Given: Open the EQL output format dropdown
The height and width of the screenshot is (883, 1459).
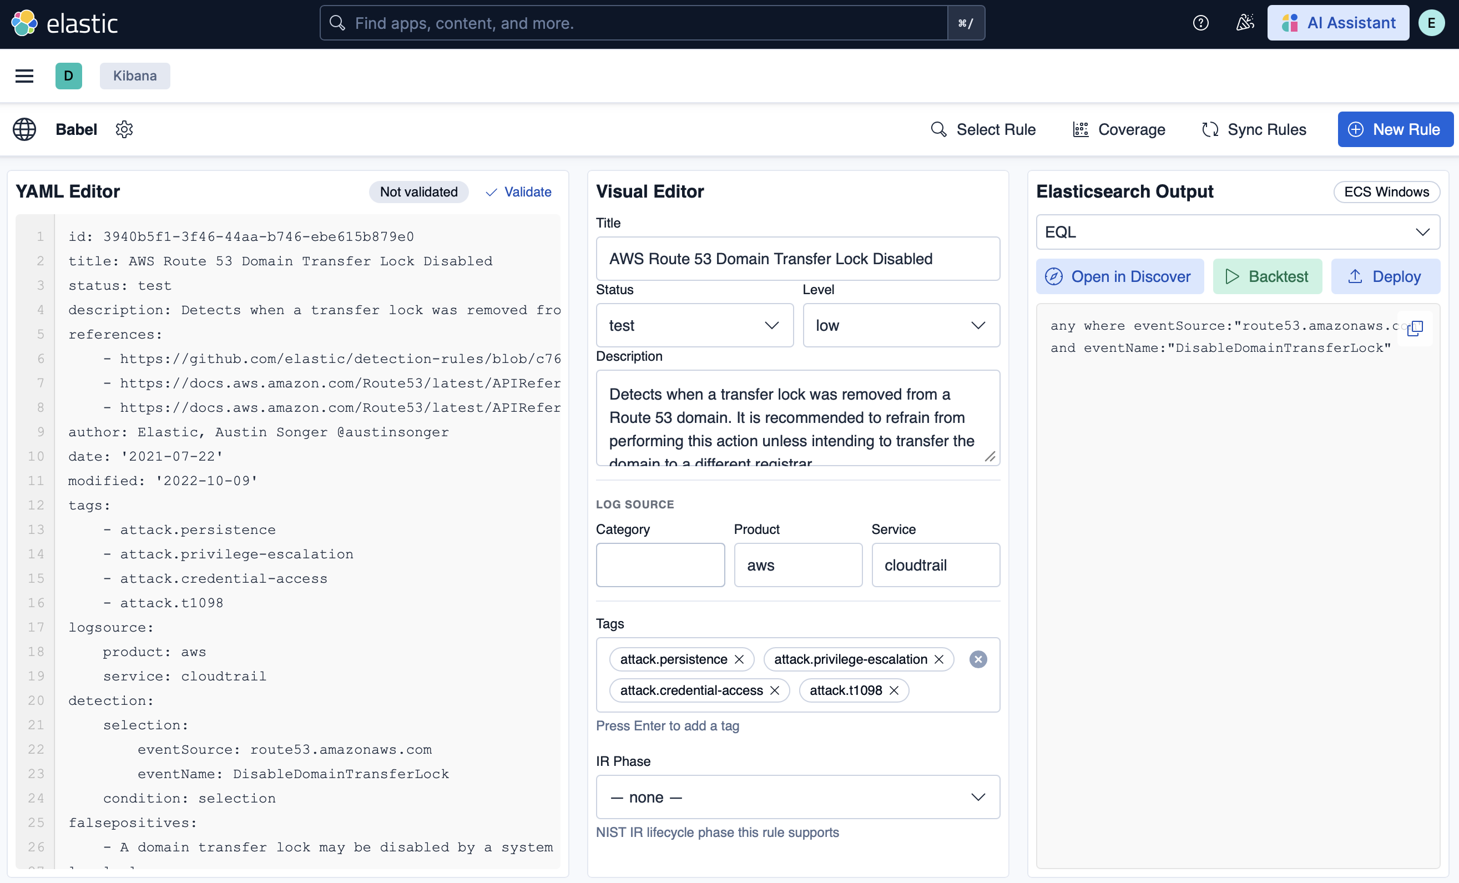Looking at the screenshot, I should coord(1238,232).
